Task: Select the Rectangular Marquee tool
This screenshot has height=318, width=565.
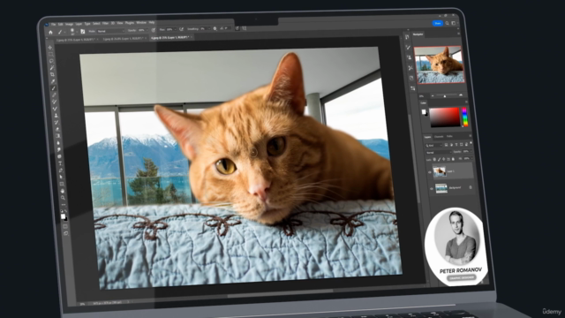Action: pos(51,54)
